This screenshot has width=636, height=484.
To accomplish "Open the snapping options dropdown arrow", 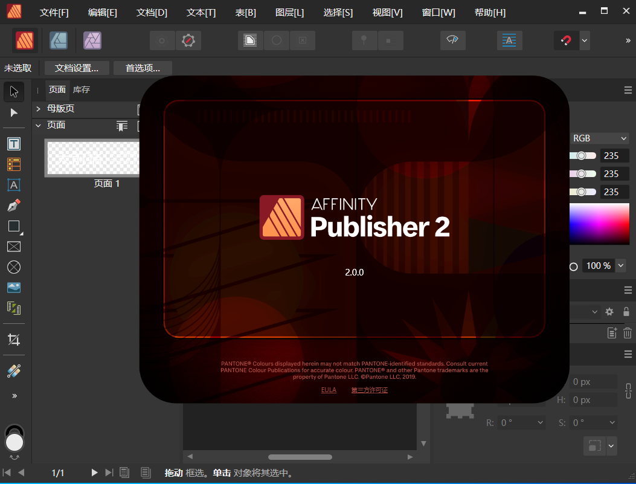I will [x=585, y=40].
